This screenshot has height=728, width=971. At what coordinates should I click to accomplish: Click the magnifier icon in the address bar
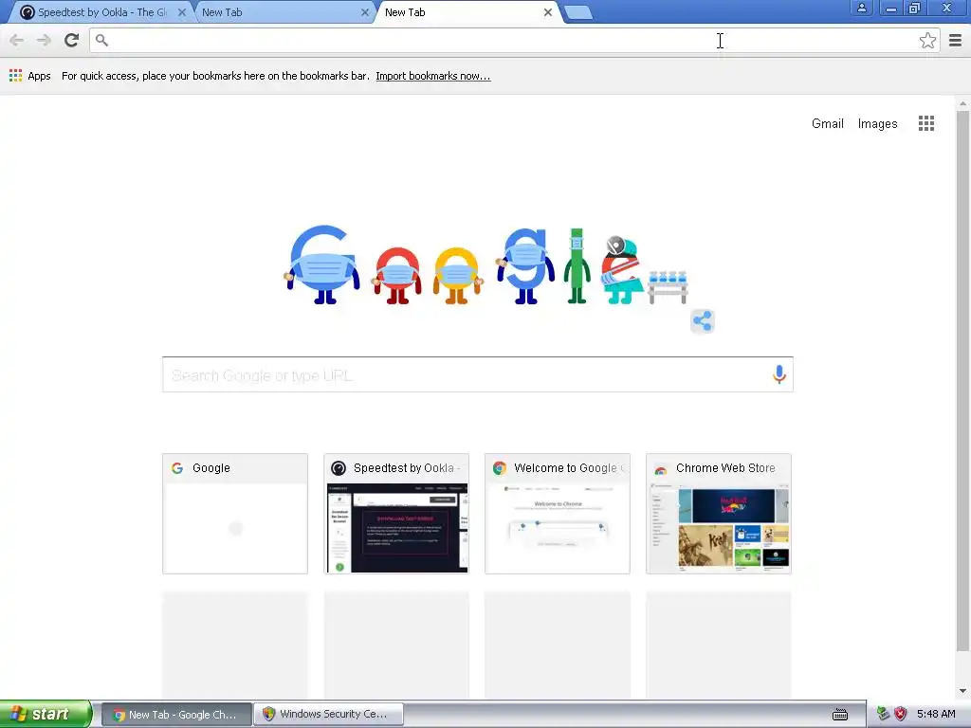102,40
